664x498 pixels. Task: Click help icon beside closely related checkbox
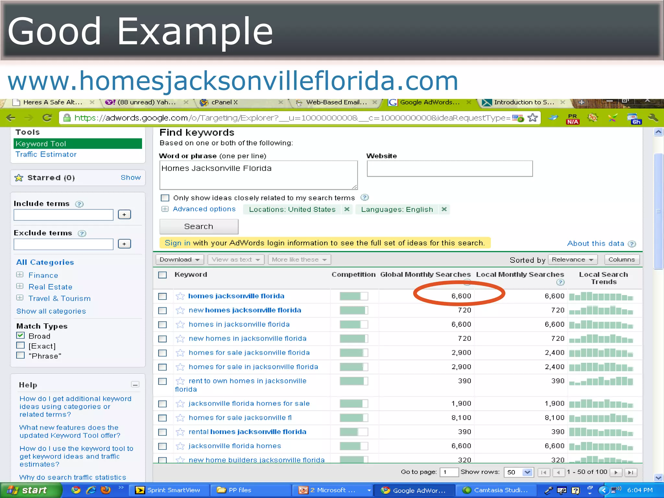pyautogui.click(x=364, y=197)
